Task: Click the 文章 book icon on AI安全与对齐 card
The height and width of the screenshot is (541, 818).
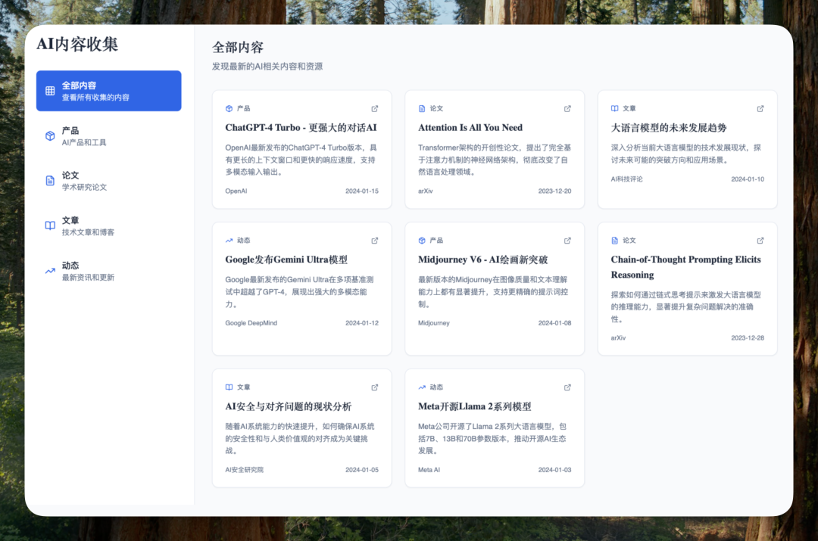Action: tap(229, 387)
